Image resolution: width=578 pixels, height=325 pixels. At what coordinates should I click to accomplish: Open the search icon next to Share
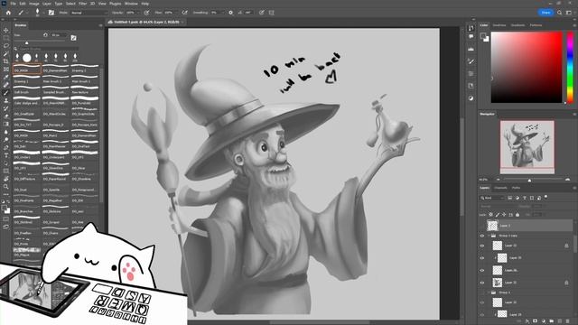560,13
